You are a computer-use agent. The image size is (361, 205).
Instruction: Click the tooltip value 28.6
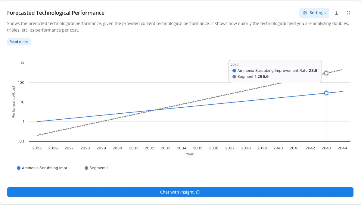pyautogui.click(x=313, y=71)
